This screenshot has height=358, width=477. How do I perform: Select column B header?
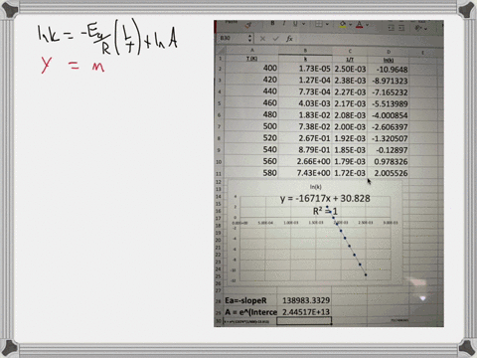point(305,51)
